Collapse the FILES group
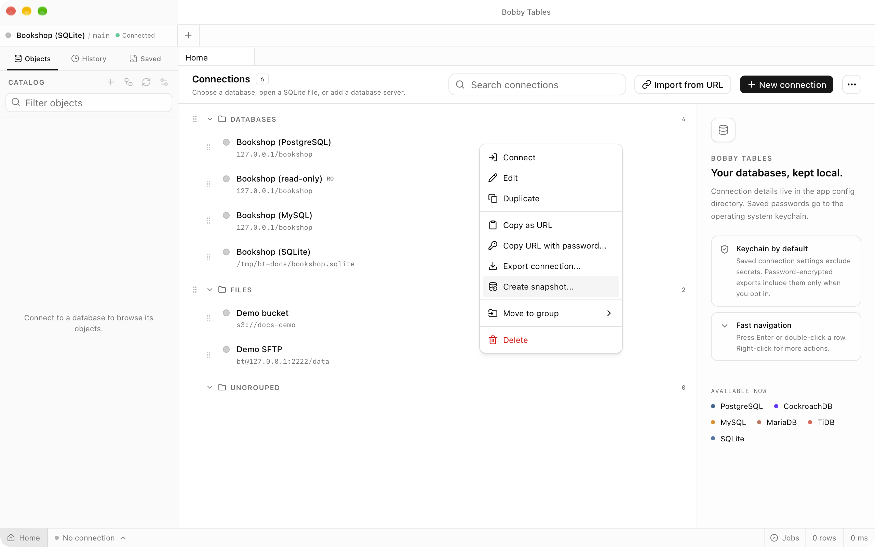The height and width of the screenshot is (547, 875). (210, 290)
